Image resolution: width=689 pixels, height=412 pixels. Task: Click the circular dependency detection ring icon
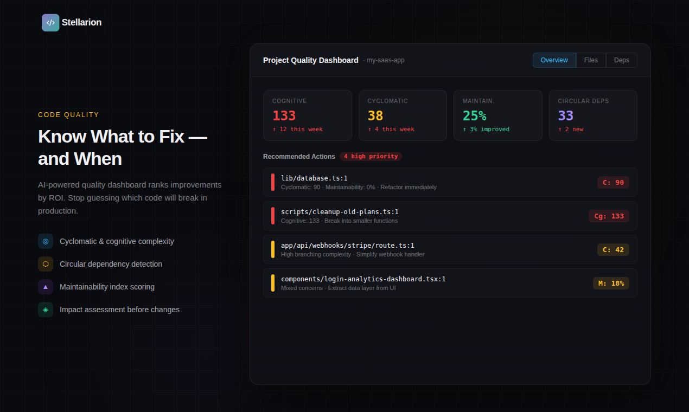46,264
